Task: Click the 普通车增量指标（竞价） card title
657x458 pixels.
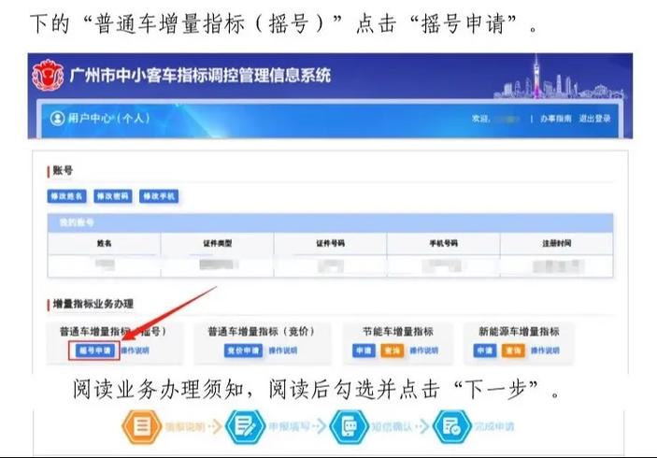Action: [x=262, y=332]
